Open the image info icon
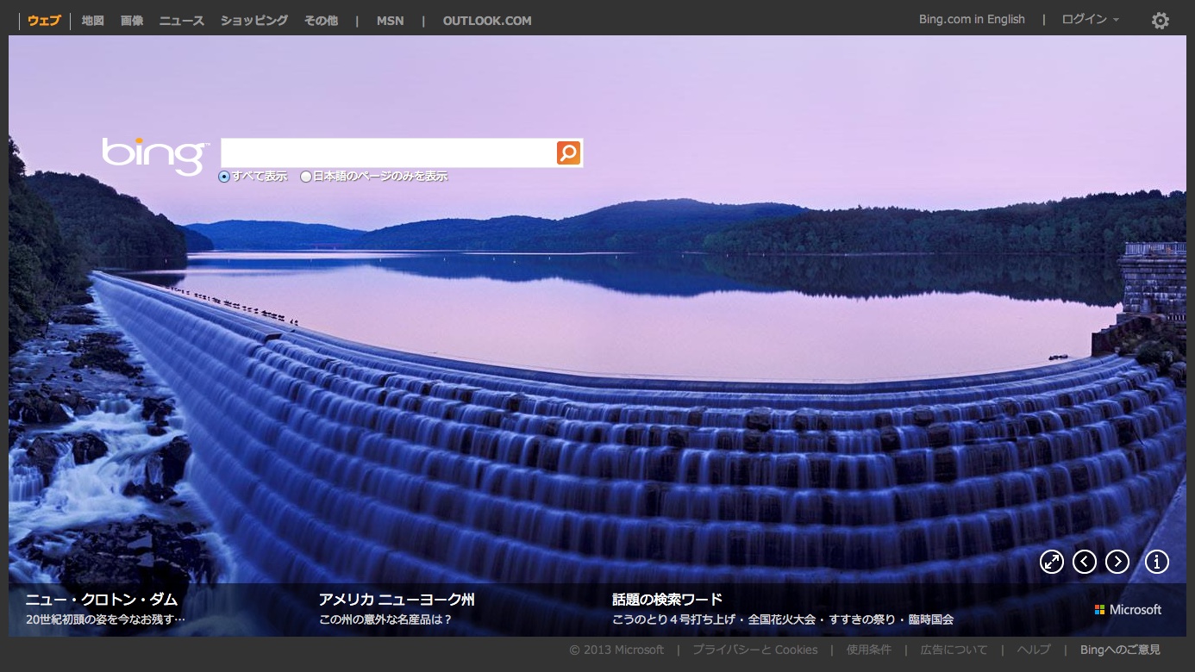The height and width of the screenshot is (672, 1195). tap(1156, 562)
